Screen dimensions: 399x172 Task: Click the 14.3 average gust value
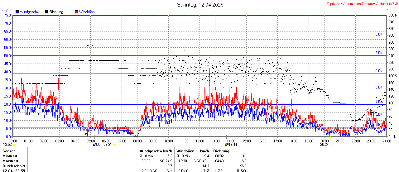coord(206,166)
